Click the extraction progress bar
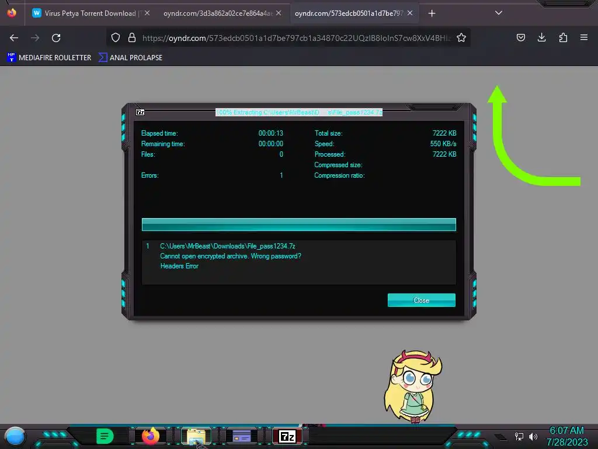This screenshot has height=449, width=598. point(298,224)
